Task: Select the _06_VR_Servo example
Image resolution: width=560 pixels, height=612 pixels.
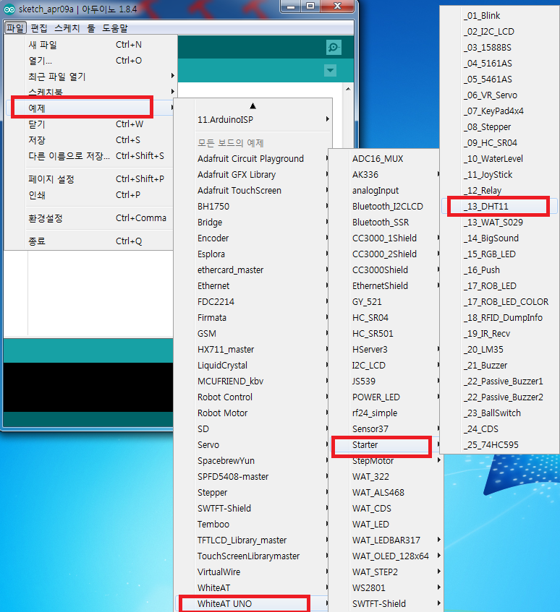Action: click(x=500, y=95)
